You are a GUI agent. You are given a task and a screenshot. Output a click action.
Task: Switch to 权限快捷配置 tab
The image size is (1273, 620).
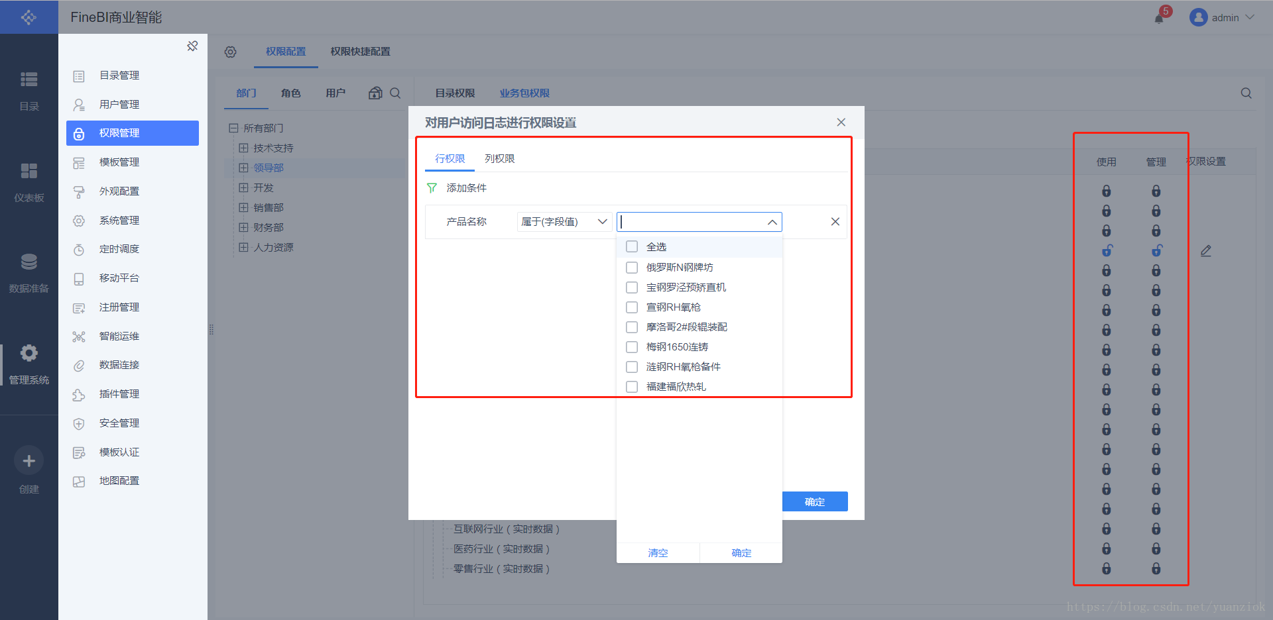tap(360, 52)
